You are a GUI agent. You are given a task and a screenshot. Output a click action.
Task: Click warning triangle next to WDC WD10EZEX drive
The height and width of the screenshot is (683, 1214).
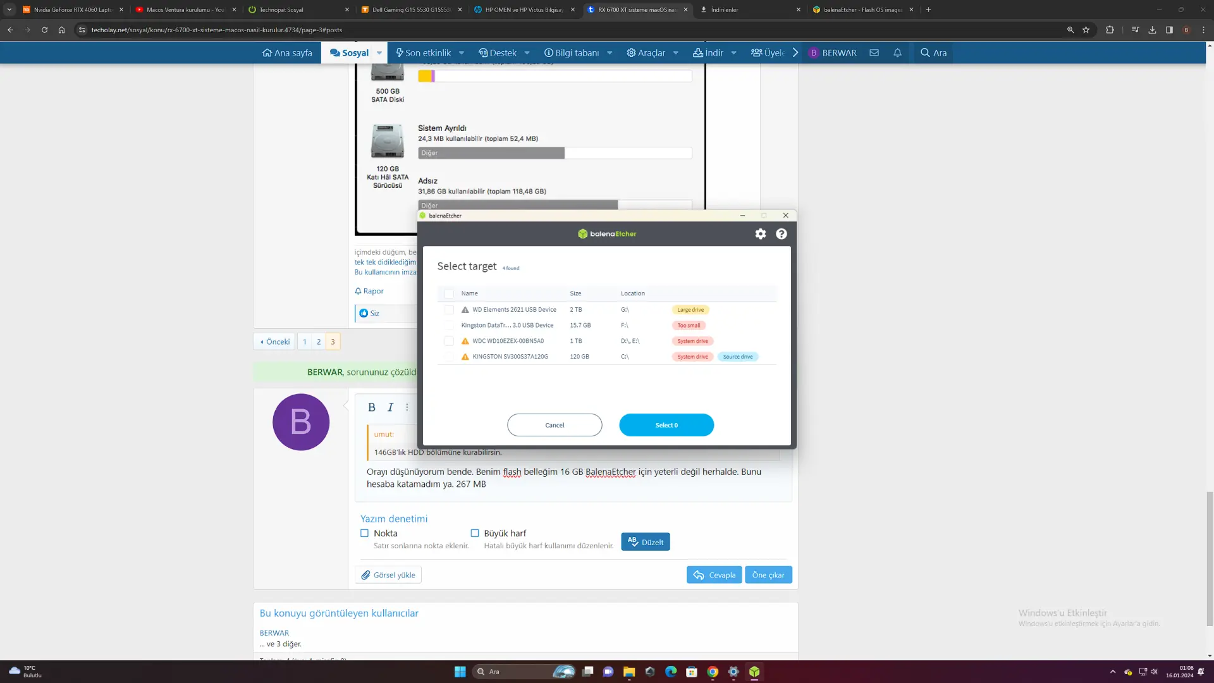tap(465, 341)
